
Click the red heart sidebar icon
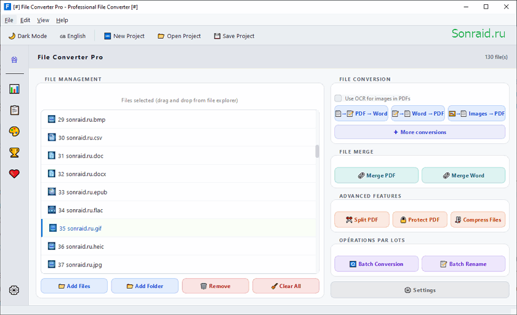(x=14, y=173)
